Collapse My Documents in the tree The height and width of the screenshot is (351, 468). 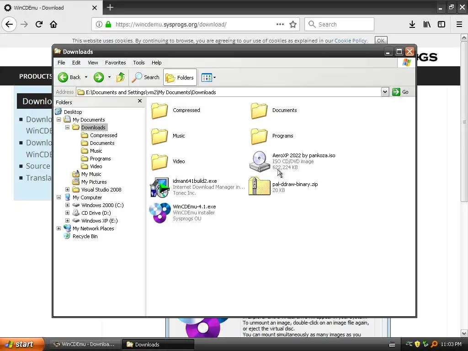[59, 120]
